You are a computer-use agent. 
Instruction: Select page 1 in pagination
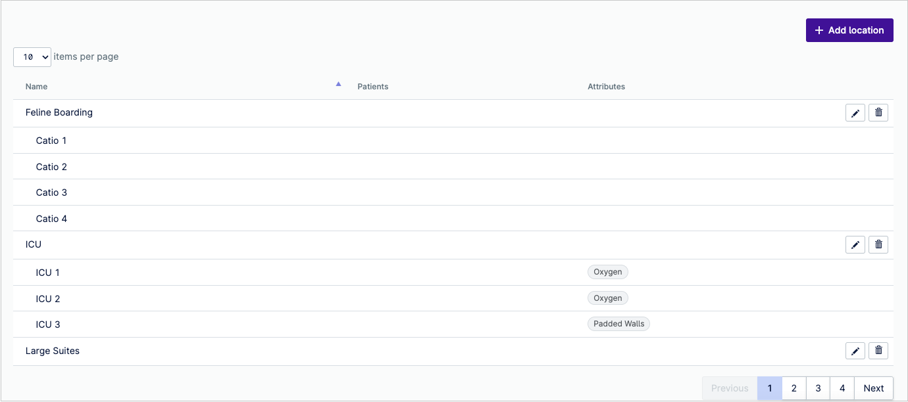(x=770, y=388)
